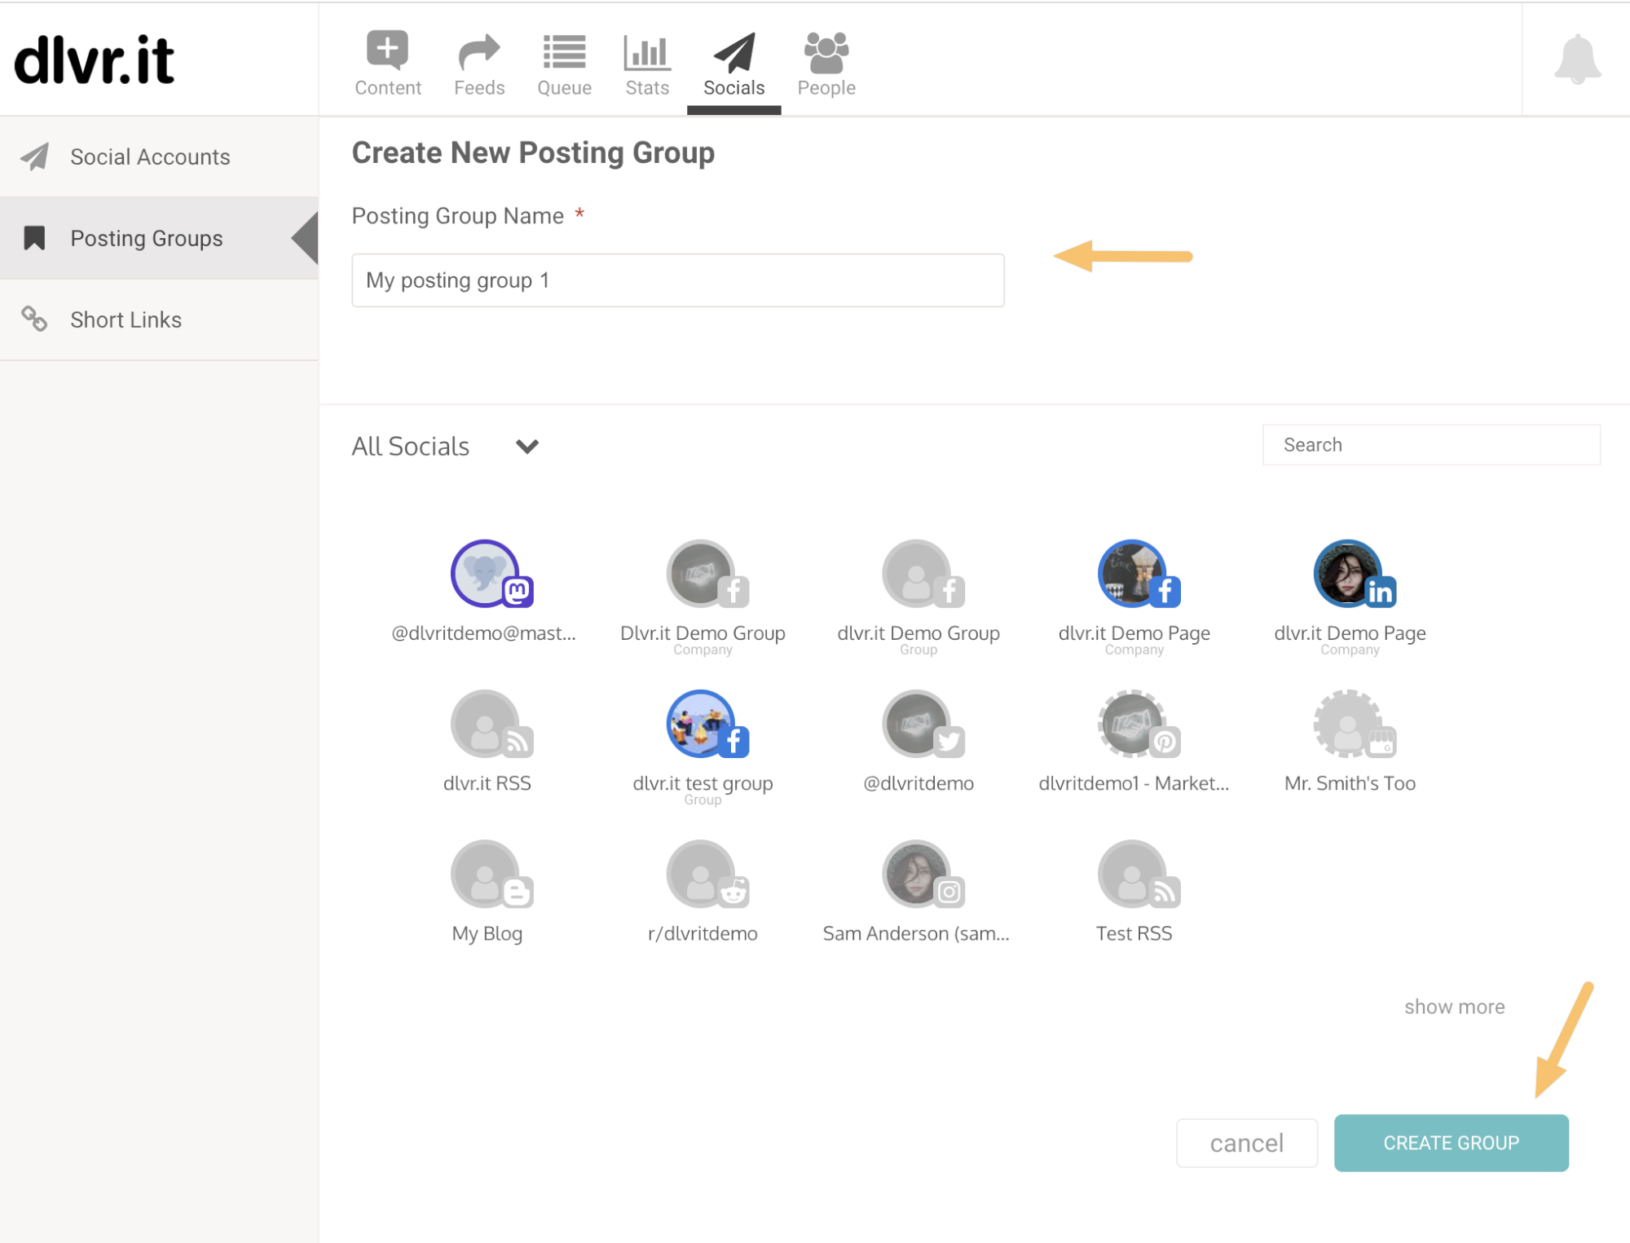Click show more to reveal additional accounts

pyautogui.click(x=1454, y=1006)
